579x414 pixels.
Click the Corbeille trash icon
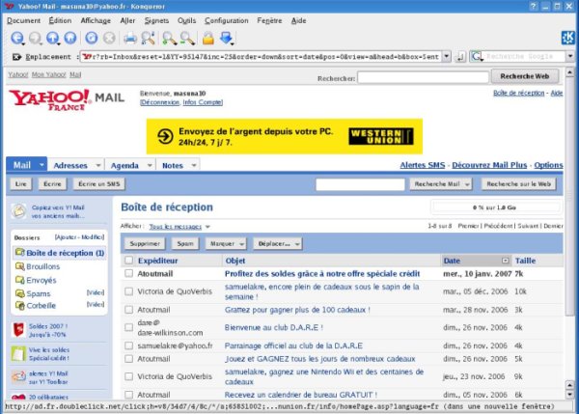point(19,305)
